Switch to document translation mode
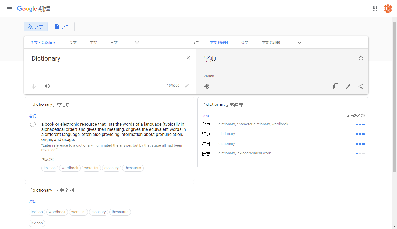 tap(63, 27)
